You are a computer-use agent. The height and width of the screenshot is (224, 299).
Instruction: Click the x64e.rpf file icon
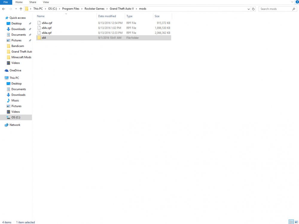click(x=39, y=33)
